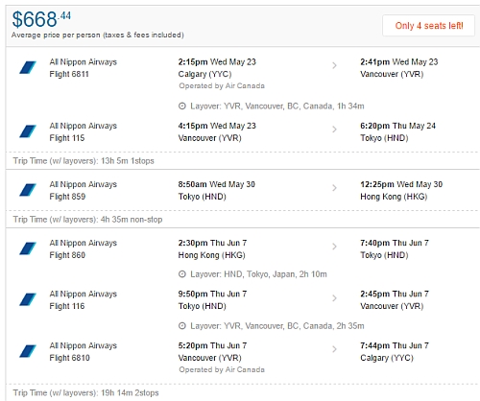Click the airline logo beside Flight 859
The width and height of the screenshot is (480, 401).
(28, 190)
